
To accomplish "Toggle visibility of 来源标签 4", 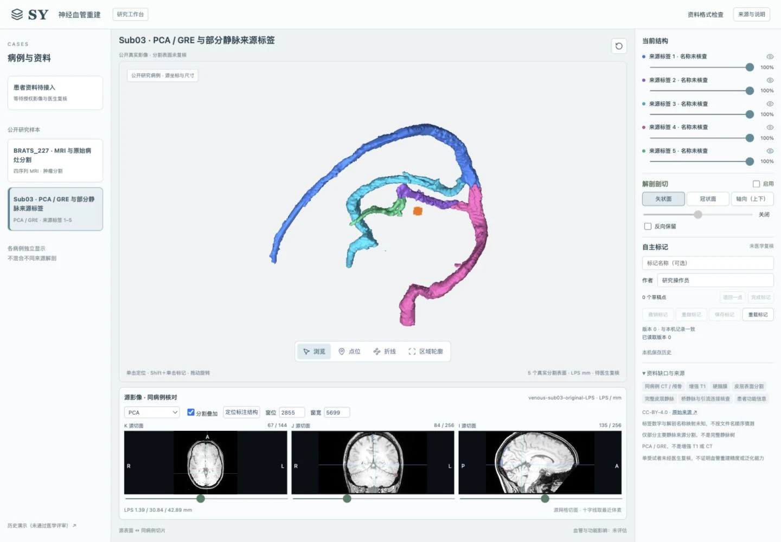I will point(770,127).
